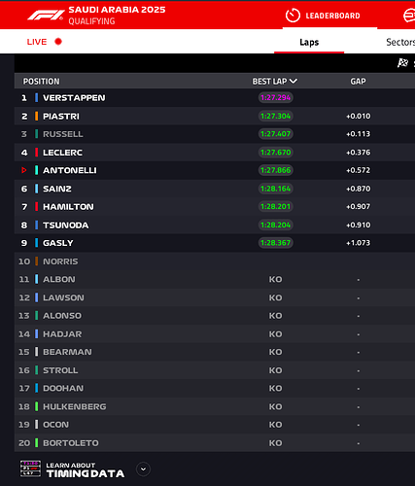
Task: Click the POSITION column header
Action: pos(41,81)
